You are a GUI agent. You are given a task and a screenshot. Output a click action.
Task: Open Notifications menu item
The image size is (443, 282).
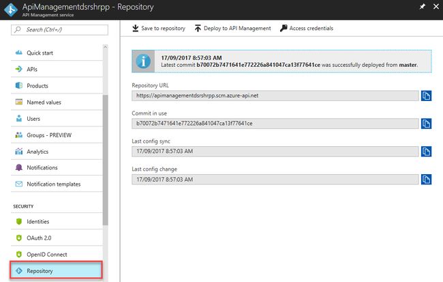(57, 167)
